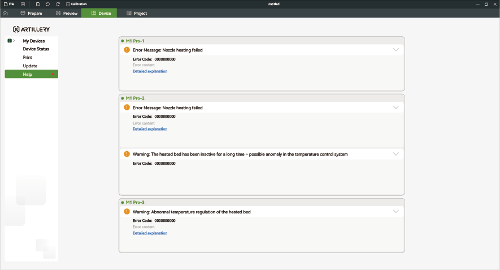Click abnormal temperature regulation warning icon

127,212
